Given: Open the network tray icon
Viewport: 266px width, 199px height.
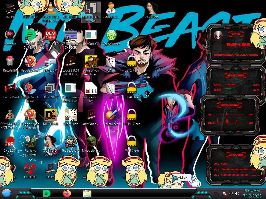Looking at the screenshot, I should [231, 193].
